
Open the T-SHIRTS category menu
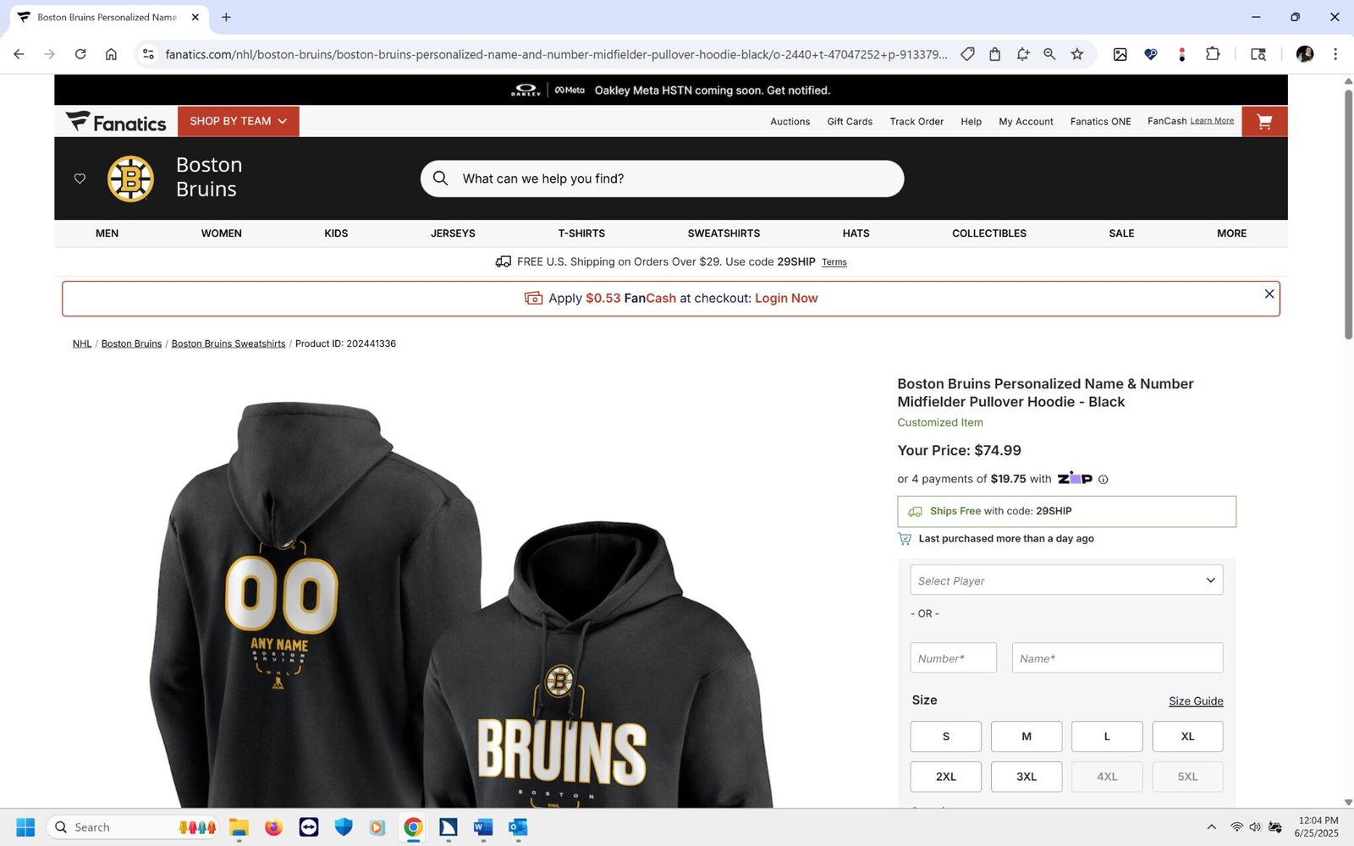(x=581, y=233)
